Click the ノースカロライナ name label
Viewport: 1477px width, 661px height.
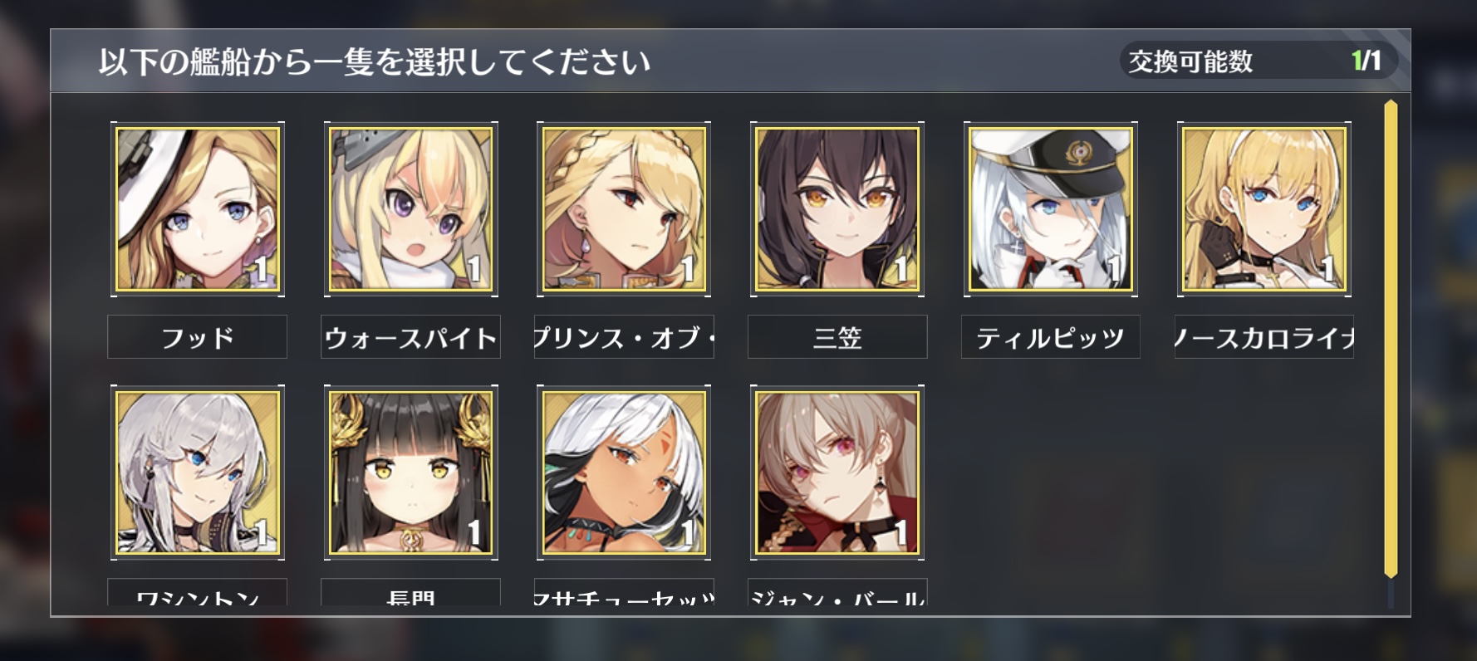click(1264, 337)
